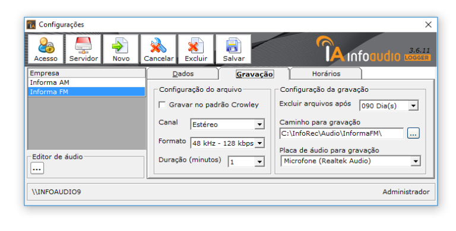The width and height of the screenshot is (456, 231).
Task: Enable Gravar no padrão Crowley checkbox
Action: coord(162,105)
